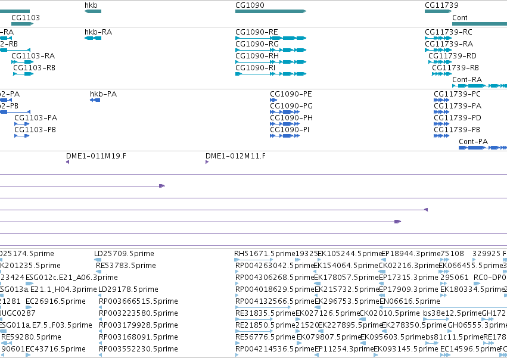Open the CG1090-PE protein label
The image size is (507, 358).
point(291,94)
